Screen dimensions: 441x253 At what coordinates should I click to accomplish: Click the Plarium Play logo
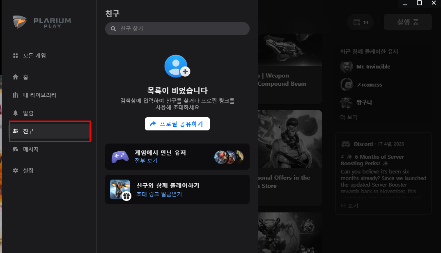[x=42, y=23]
